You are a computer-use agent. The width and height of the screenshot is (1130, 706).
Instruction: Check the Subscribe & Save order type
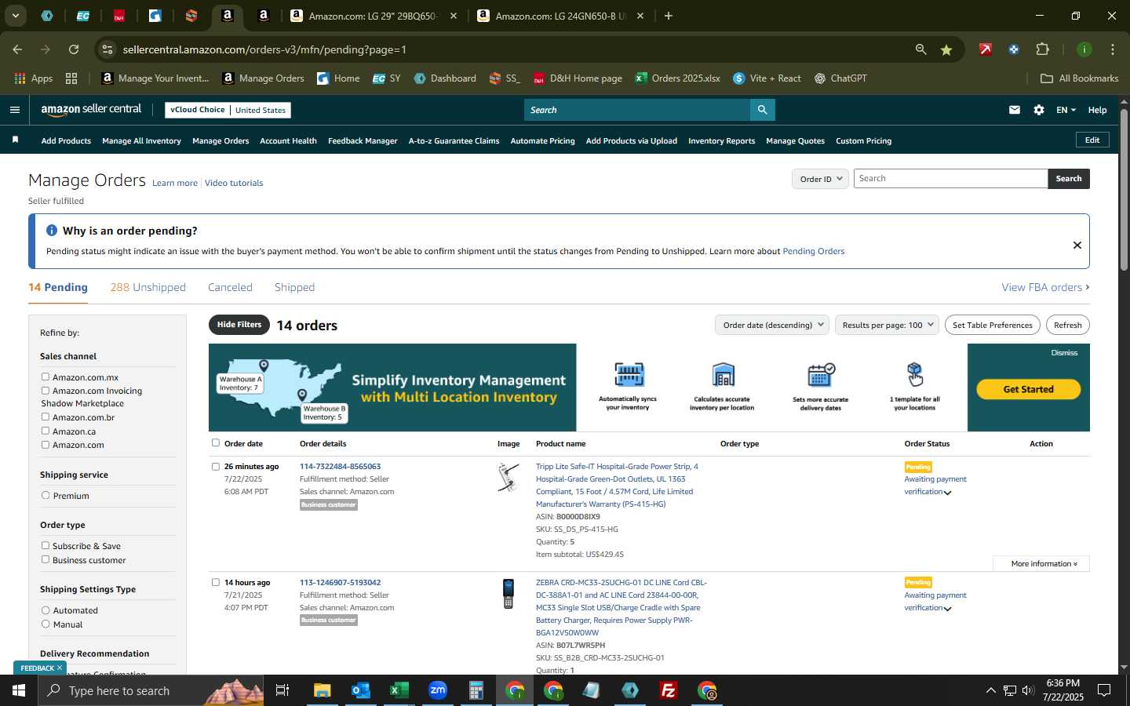pos(46,545)
